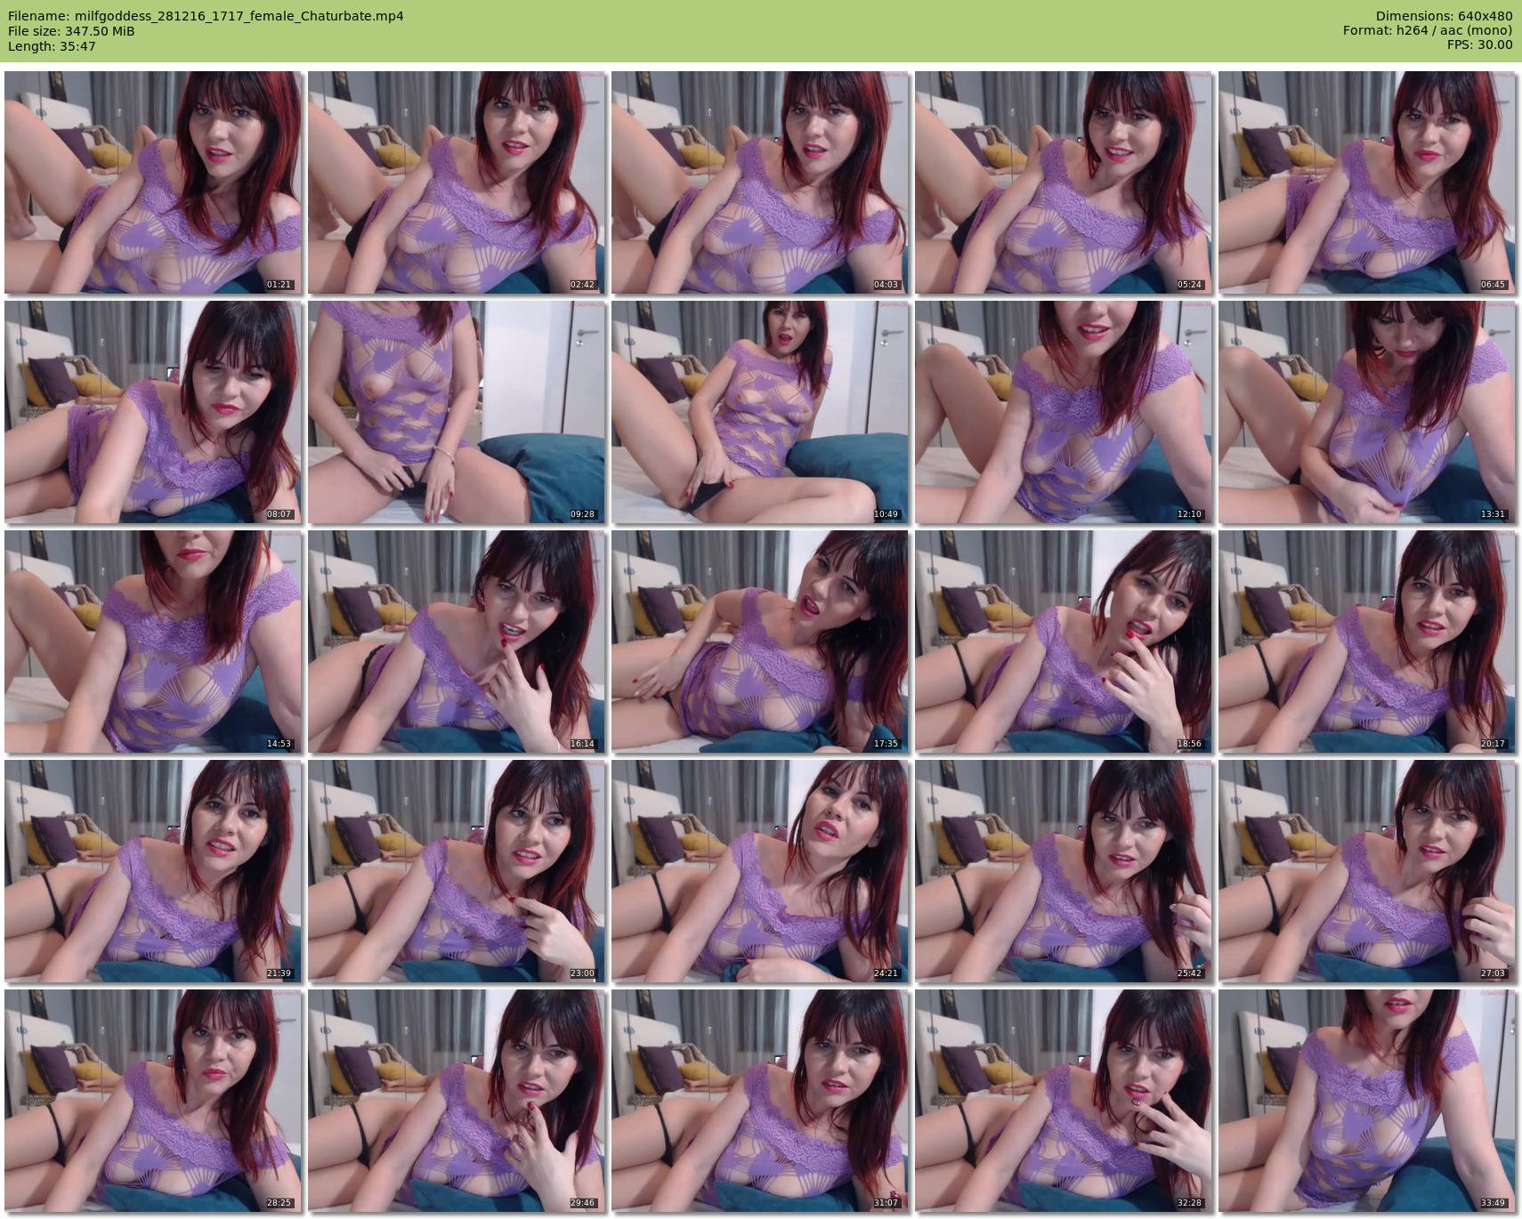
Task: Click the 'Format: h264 / aac (mono)' text
Action: pos(1428,31)
